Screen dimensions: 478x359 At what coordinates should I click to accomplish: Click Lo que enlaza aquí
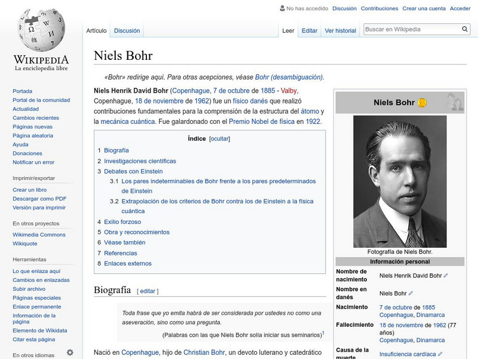pyautogui.click(x=36, y=271)
